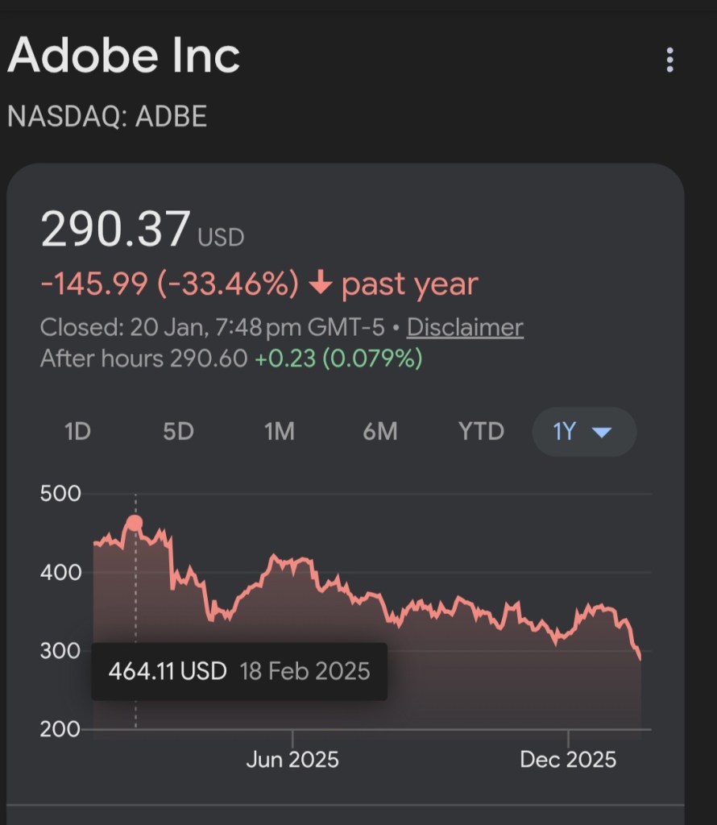Viewport: 717px width, 825px height.
Task: Click the 500 y-axis label
Action: click(x=60, y=494)
